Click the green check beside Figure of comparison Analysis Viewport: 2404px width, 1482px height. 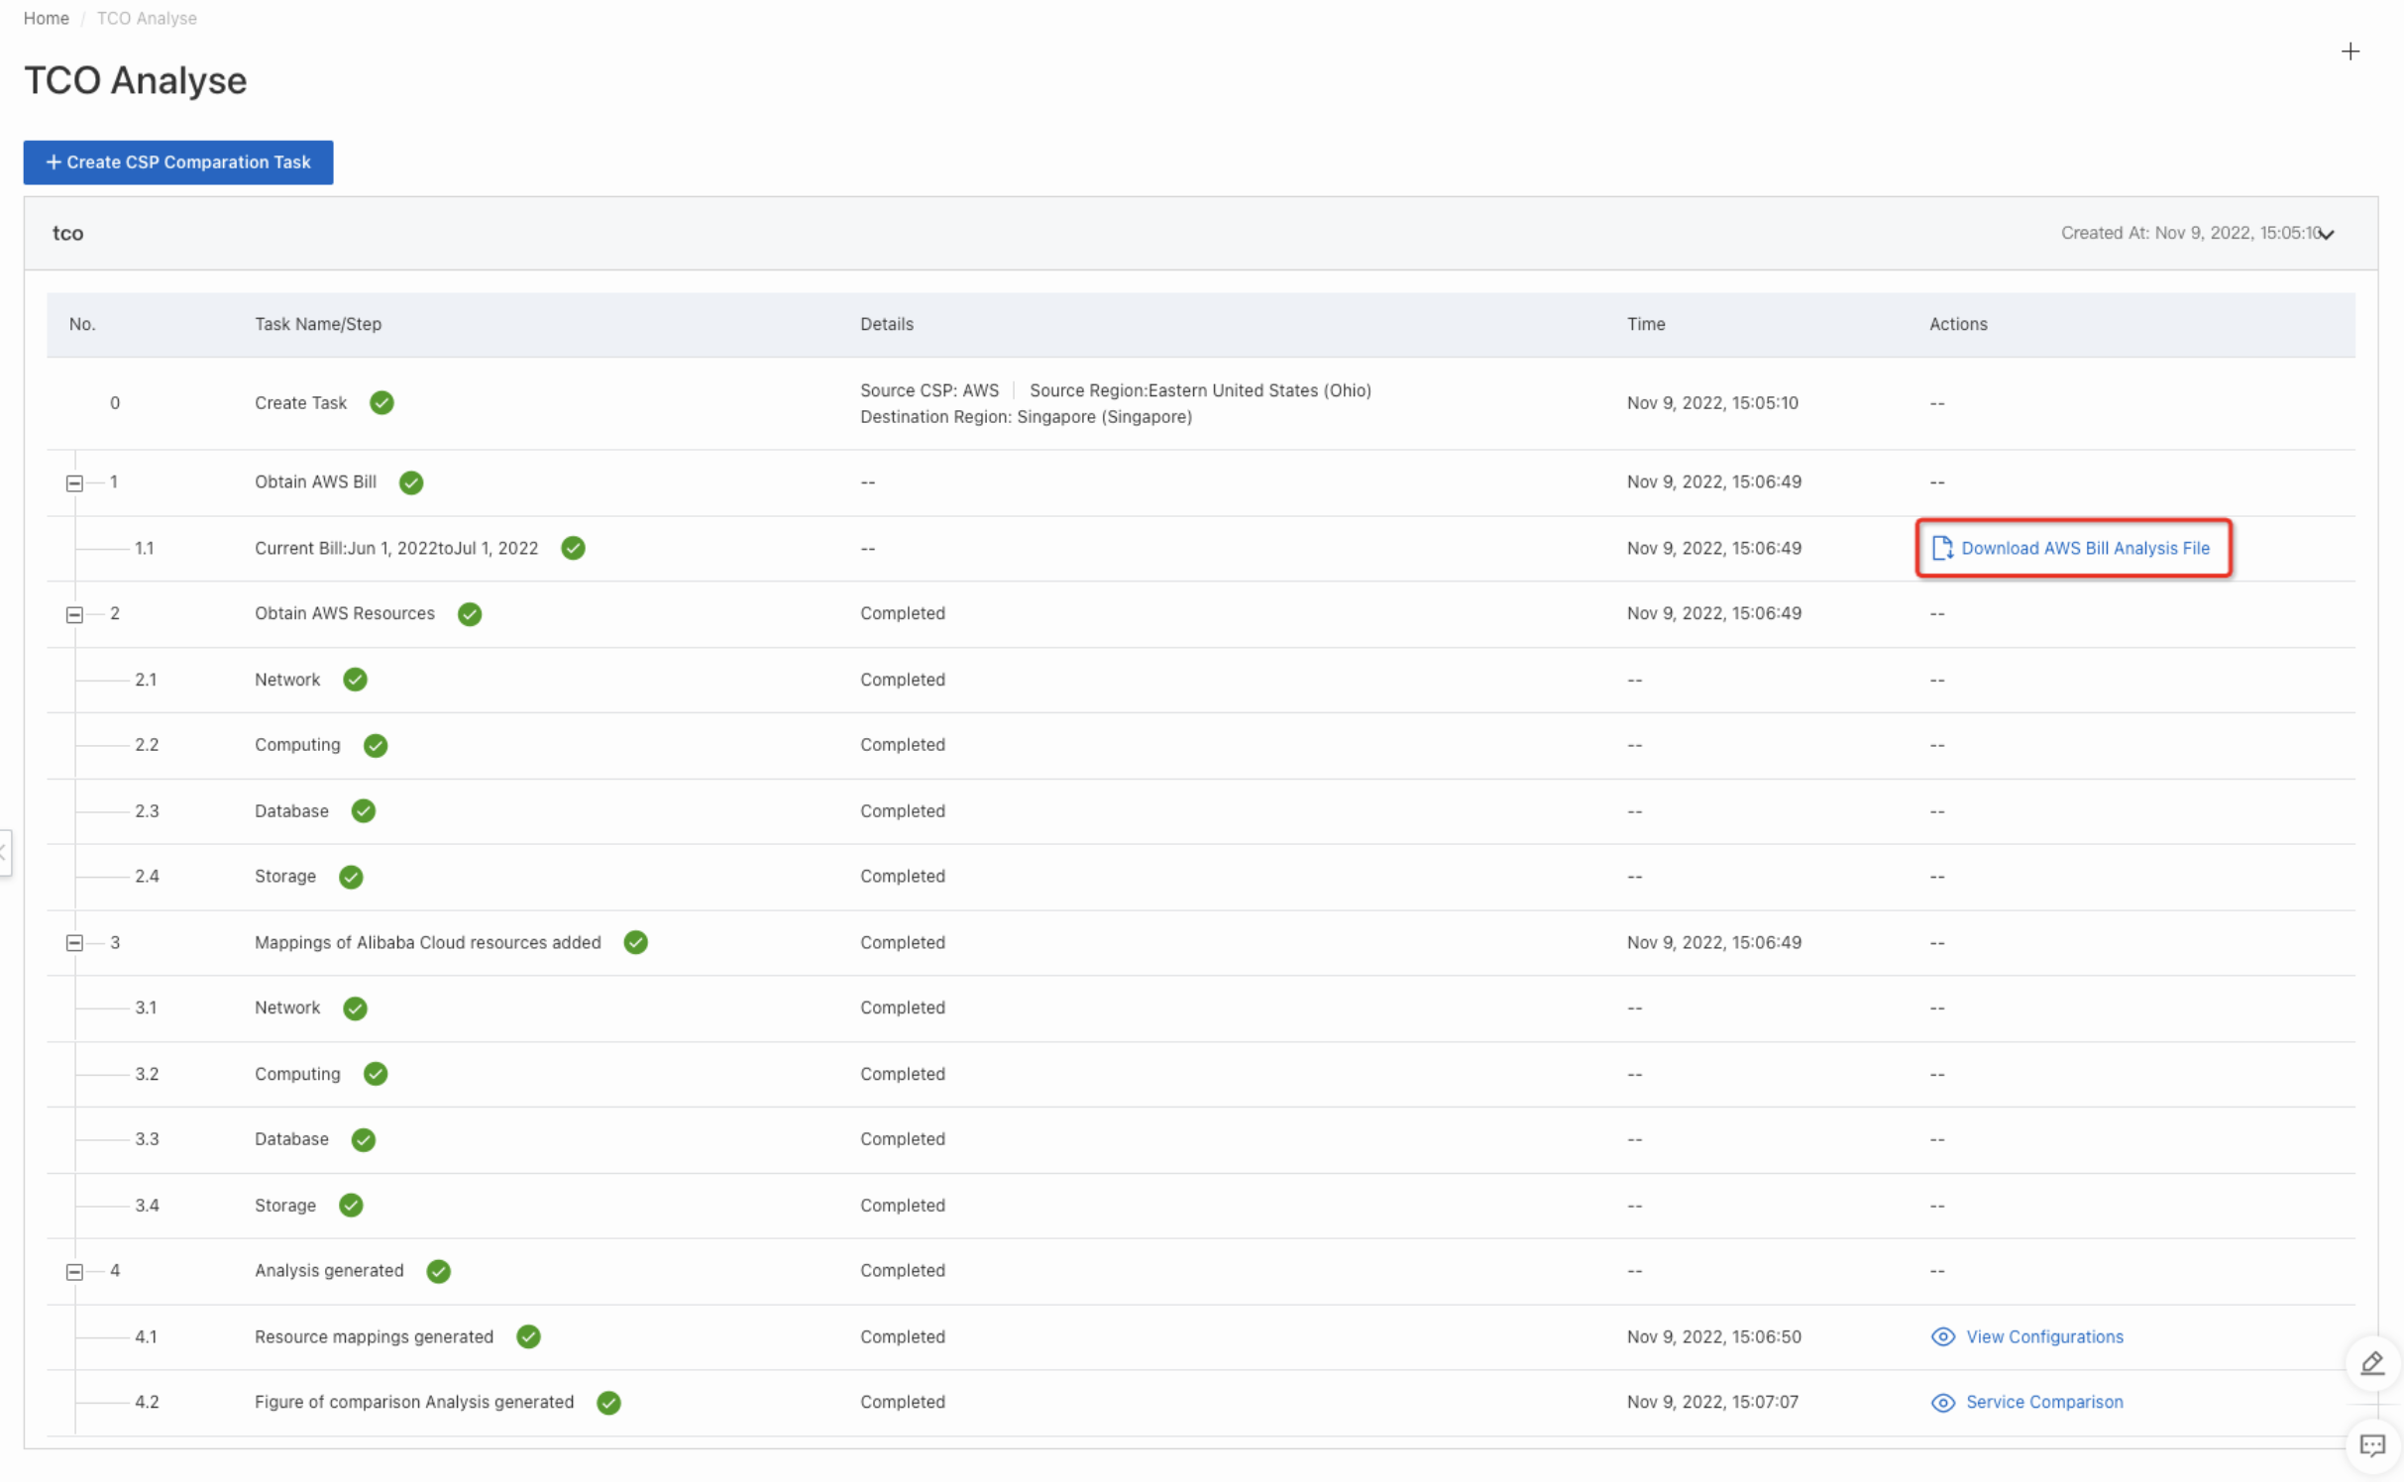pyautogui.click(x=609, y=1403)
